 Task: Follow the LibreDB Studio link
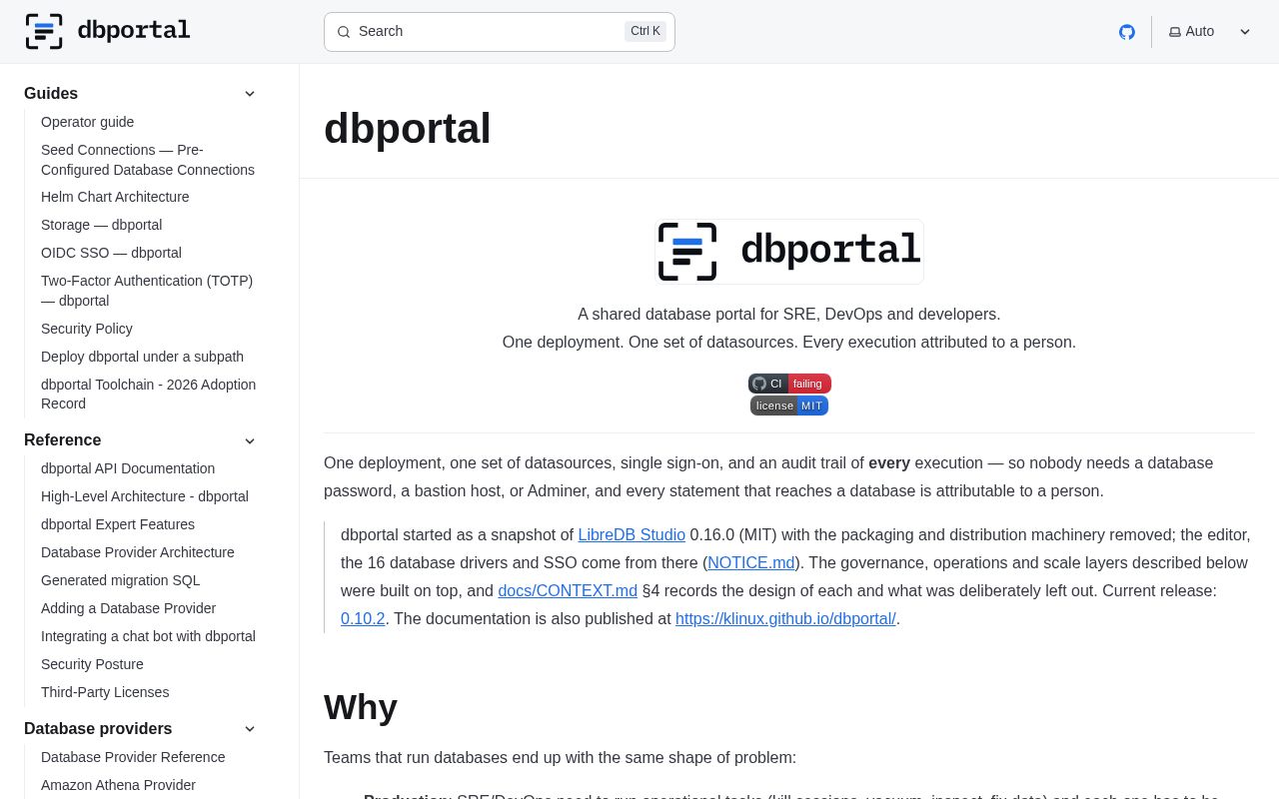[x=632, y=535]
